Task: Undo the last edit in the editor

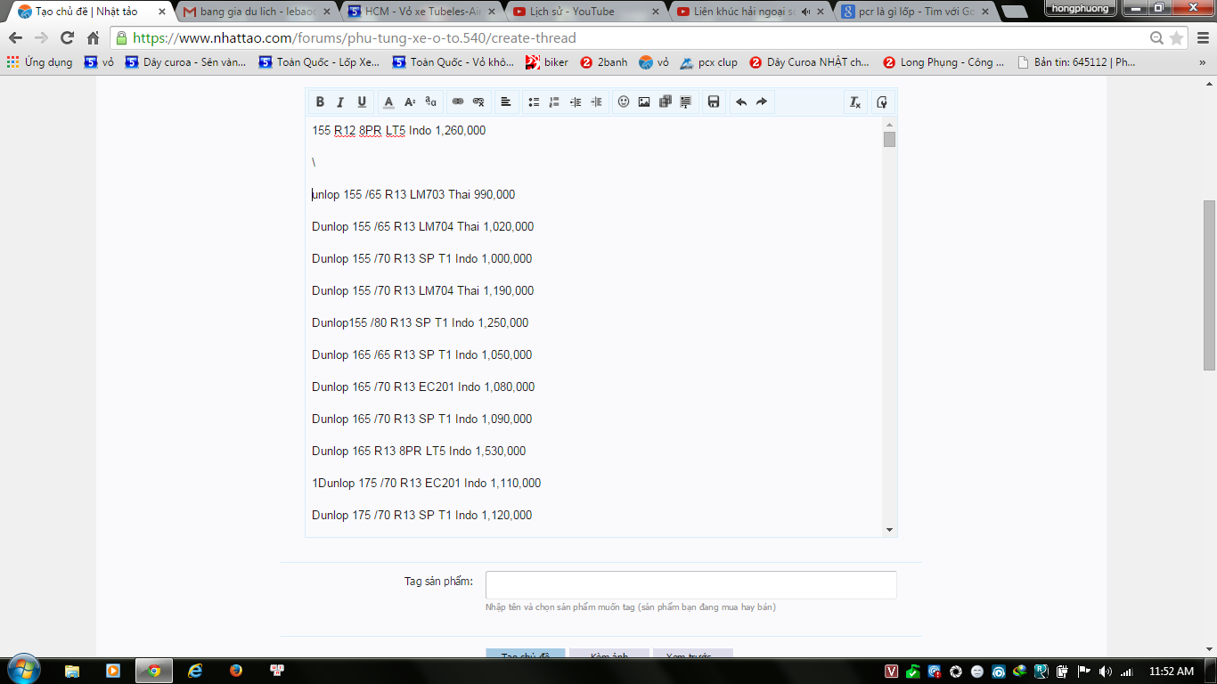Action: coord(741,102)
